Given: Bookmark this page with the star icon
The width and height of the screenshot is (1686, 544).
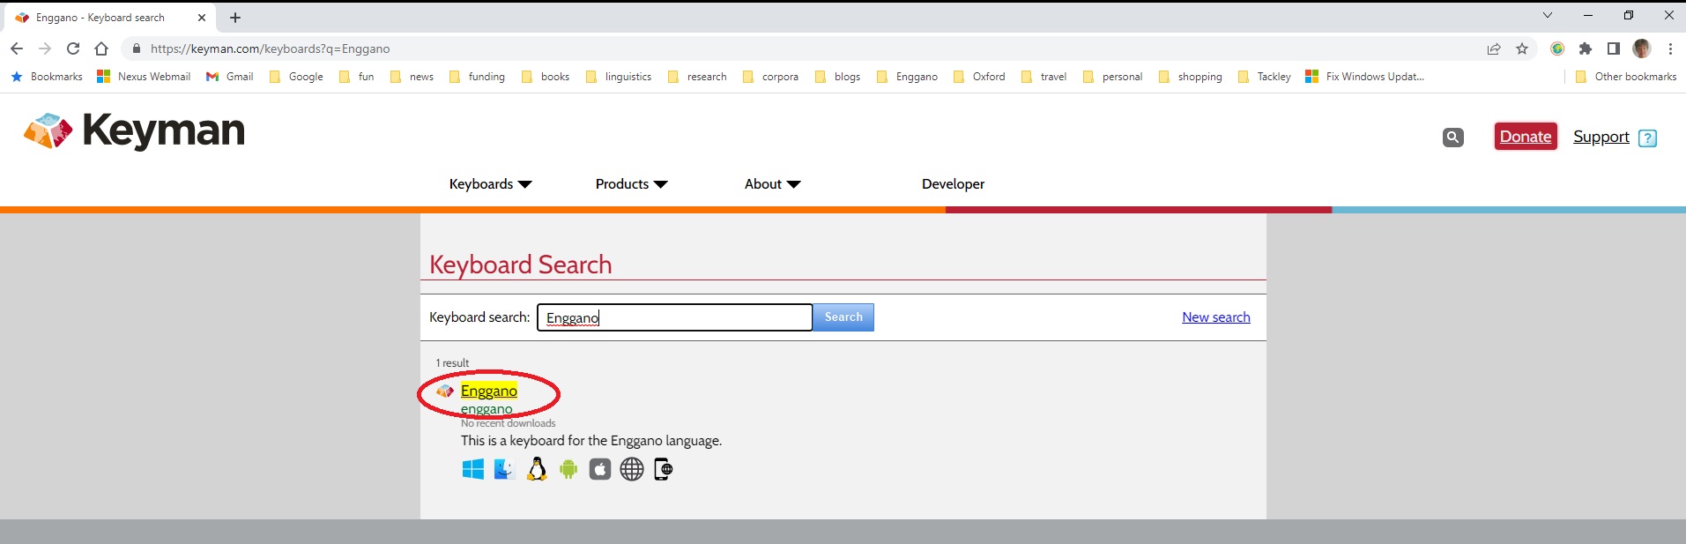Looking at the screenshot, I should 1522,48.
